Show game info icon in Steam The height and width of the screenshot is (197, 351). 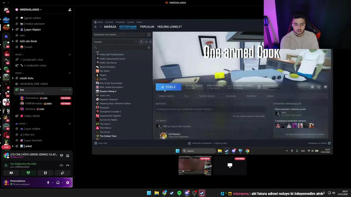[319, 87]
